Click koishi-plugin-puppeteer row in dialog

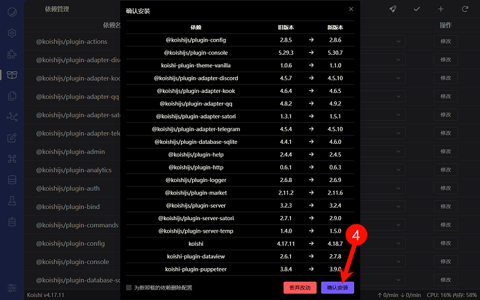(x=240, y=269)
